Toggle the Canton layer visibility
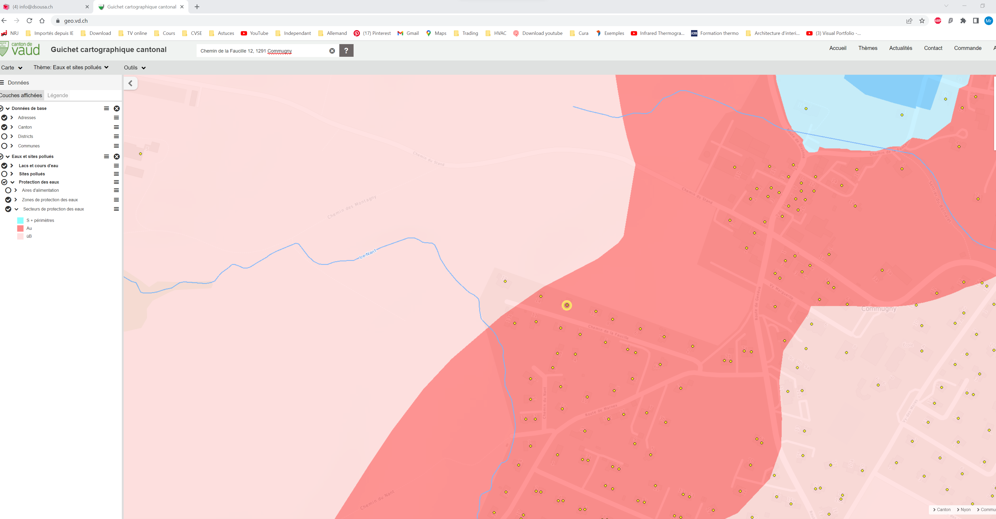This screenshot has height=519, width=996. (x=4, y=127)
